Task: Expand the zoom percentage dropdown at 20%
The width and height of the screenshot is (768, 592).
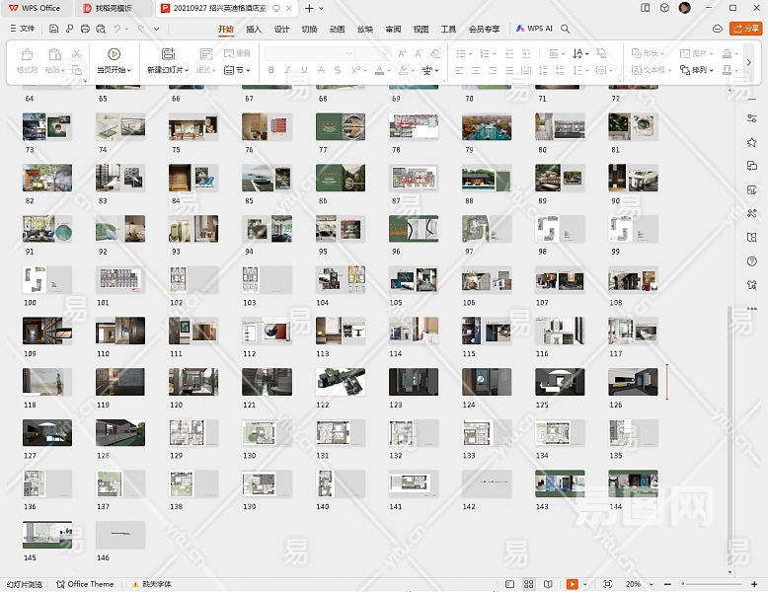Action: pyautogui.click(x=649, y=584)
